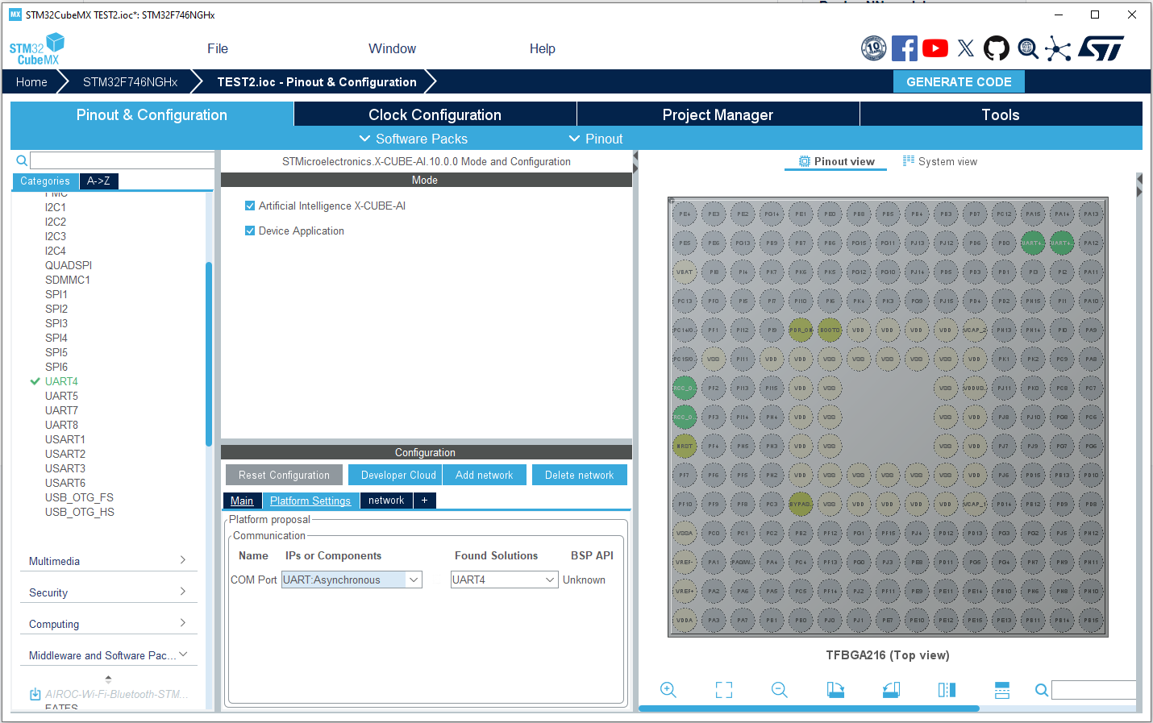Toggle the 10 Years anniversary badge icon

pyautogui.click(x=874, y=48)
